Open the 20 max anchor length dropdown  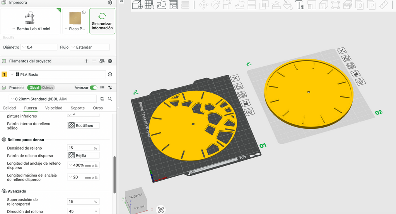pos(83,177)
